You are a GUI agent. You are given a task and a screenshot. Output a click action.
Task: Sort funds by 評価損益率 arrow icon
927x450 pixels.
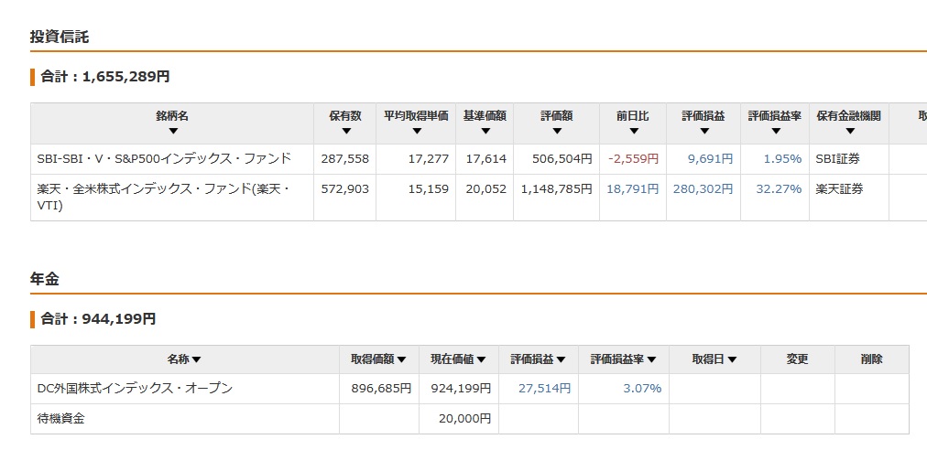(775, 132)
